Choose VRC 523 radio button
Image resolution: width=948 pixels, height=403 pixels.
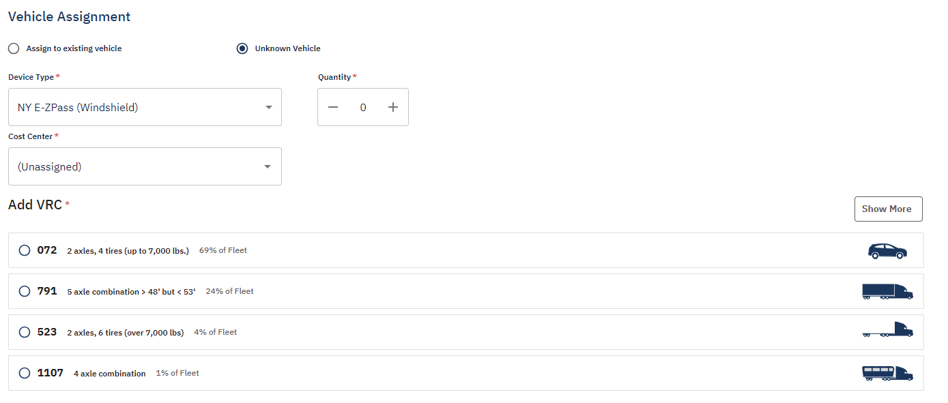click(25, 332)
